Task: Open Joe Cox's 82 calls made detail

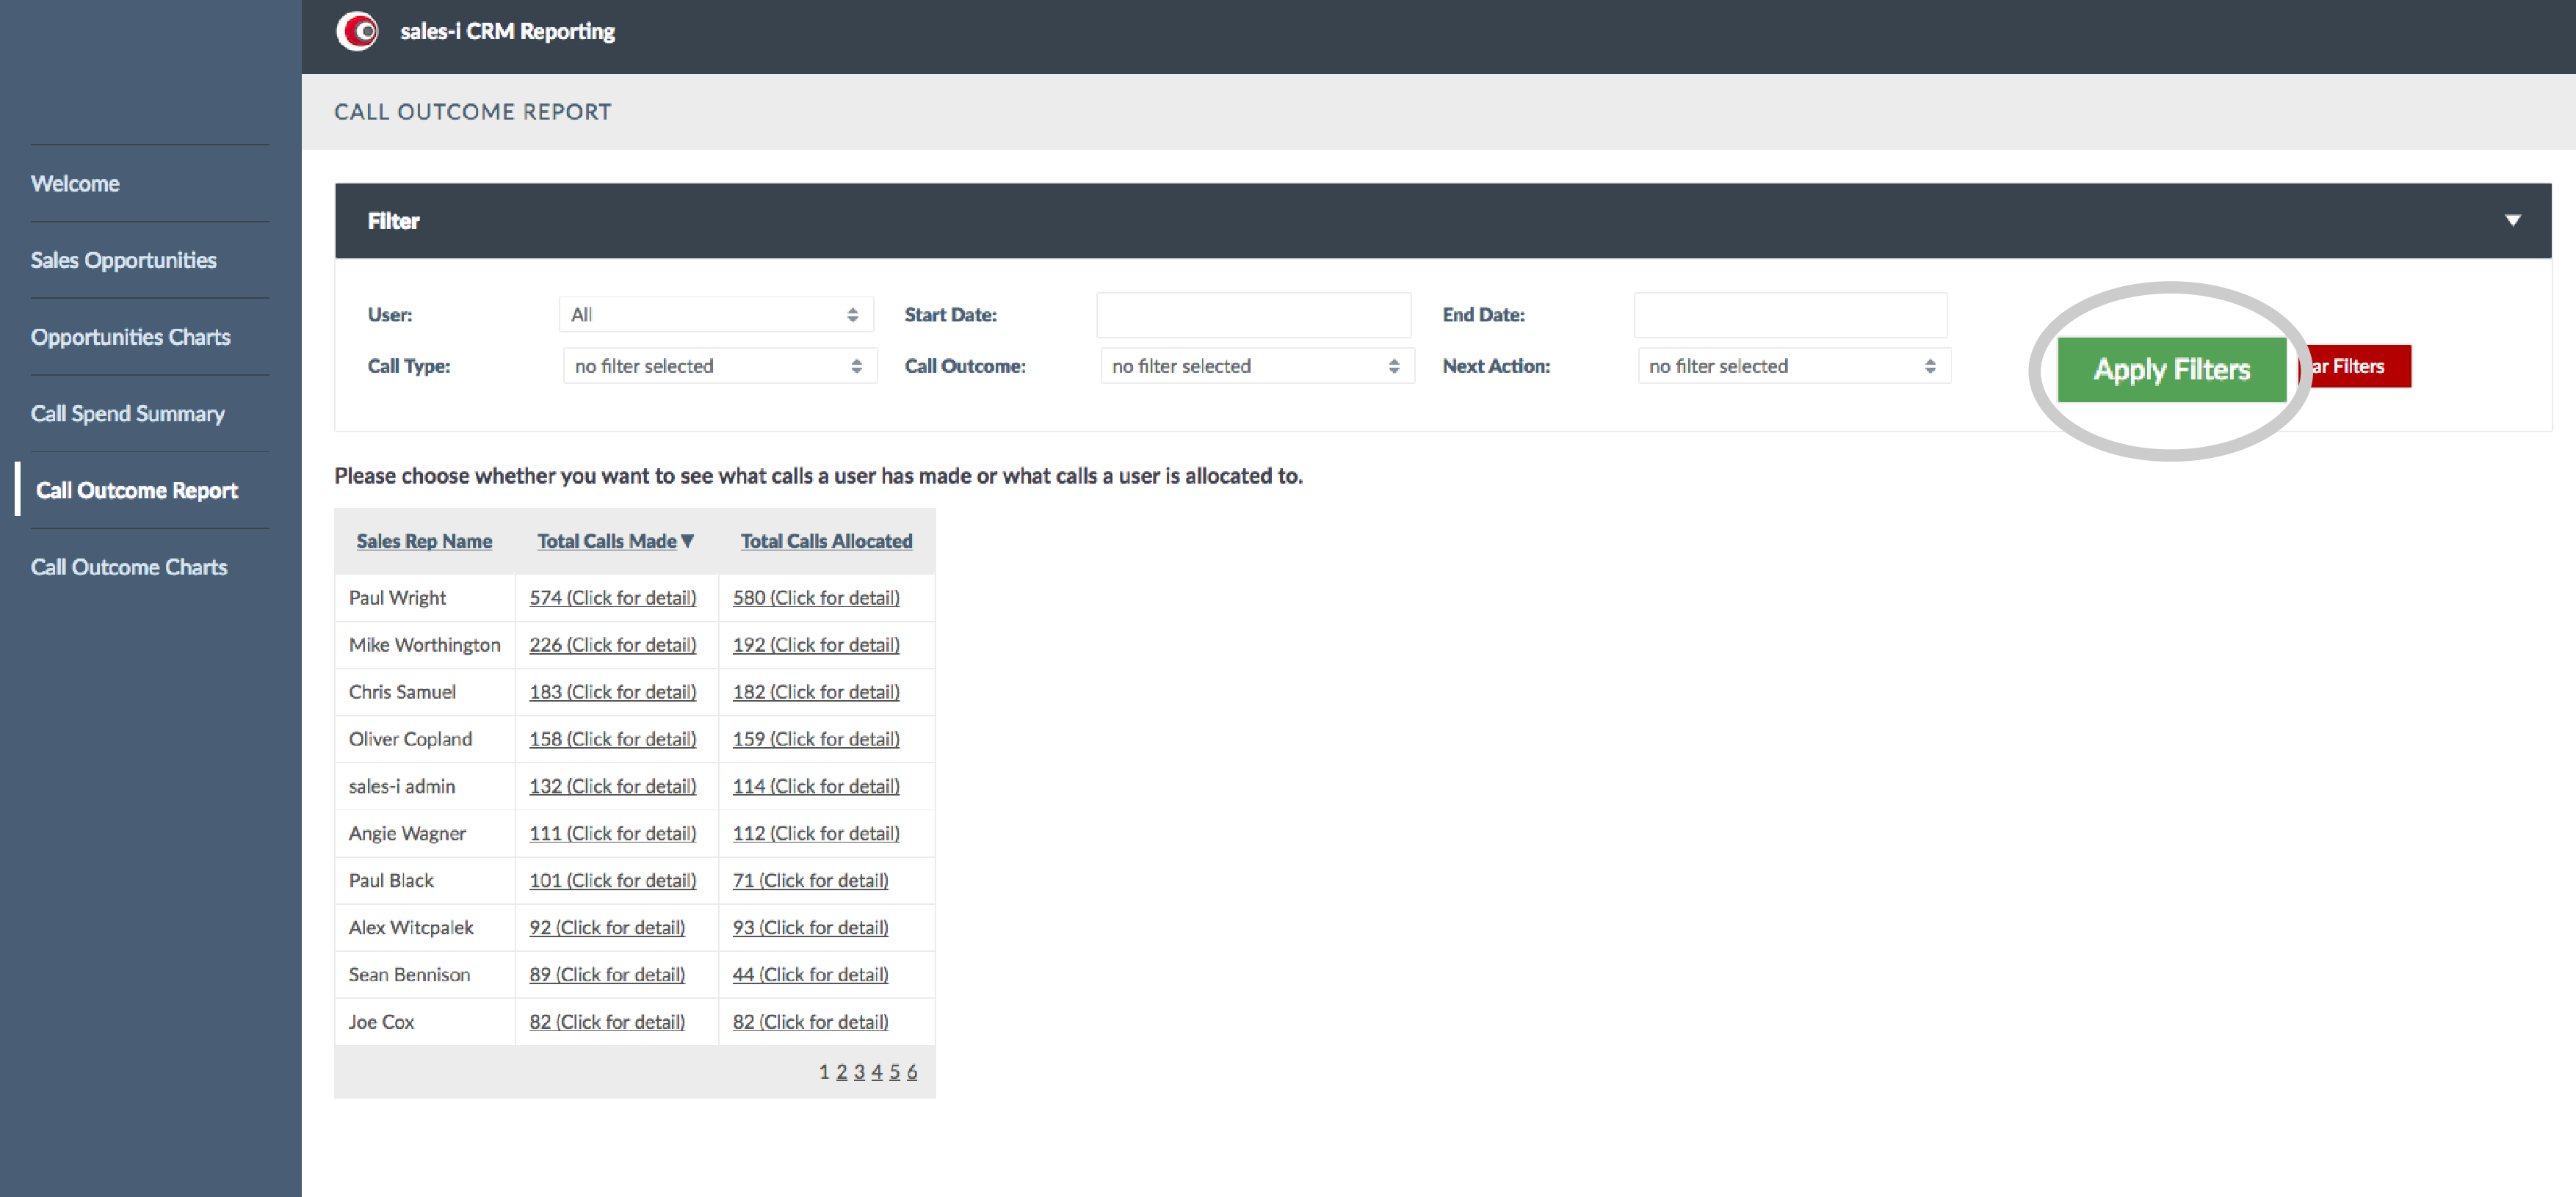Action: [607, 1022]
